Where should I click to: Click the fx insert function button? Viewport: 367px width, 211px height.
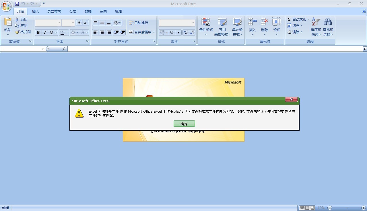[x=64, y=49]
